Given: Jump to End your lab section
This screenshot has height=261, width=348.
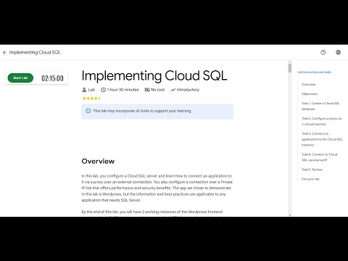Looking at the screenshot, I should [x=310, y=179].
